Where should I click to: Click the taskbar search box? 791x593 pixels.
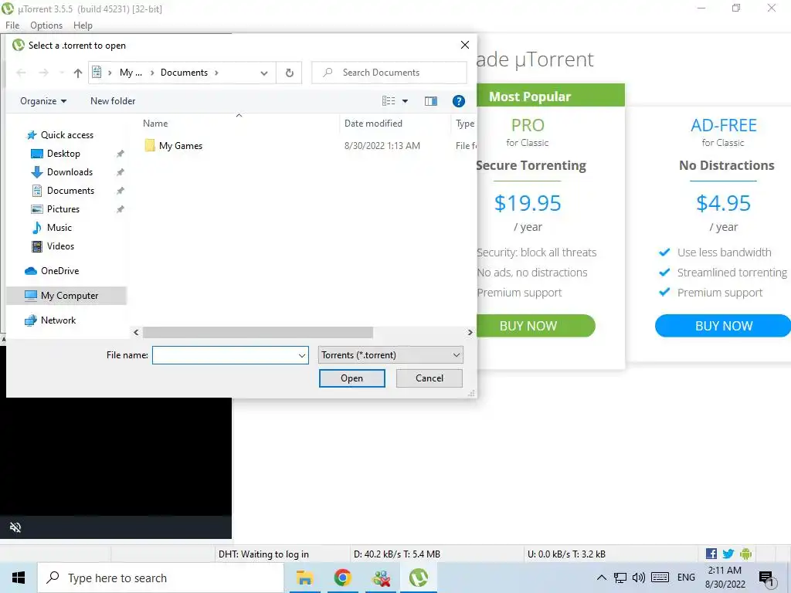(161, 578)
